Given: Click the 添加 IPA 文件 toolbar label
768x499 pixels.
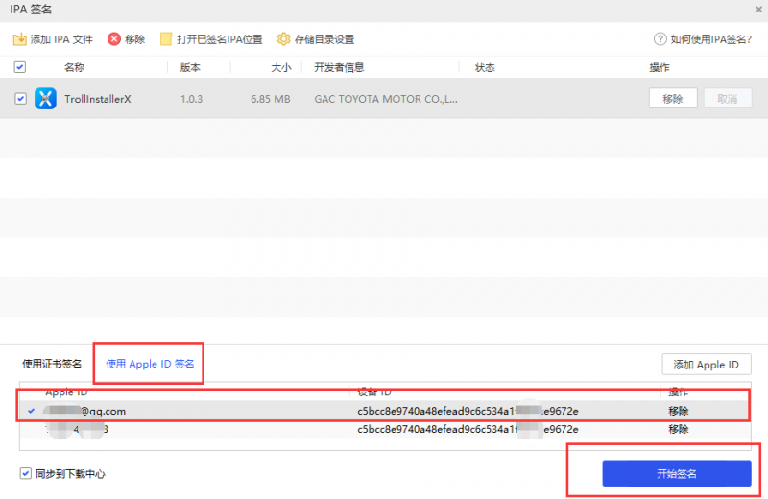Looking at the screenshot, I should point(61,39).
